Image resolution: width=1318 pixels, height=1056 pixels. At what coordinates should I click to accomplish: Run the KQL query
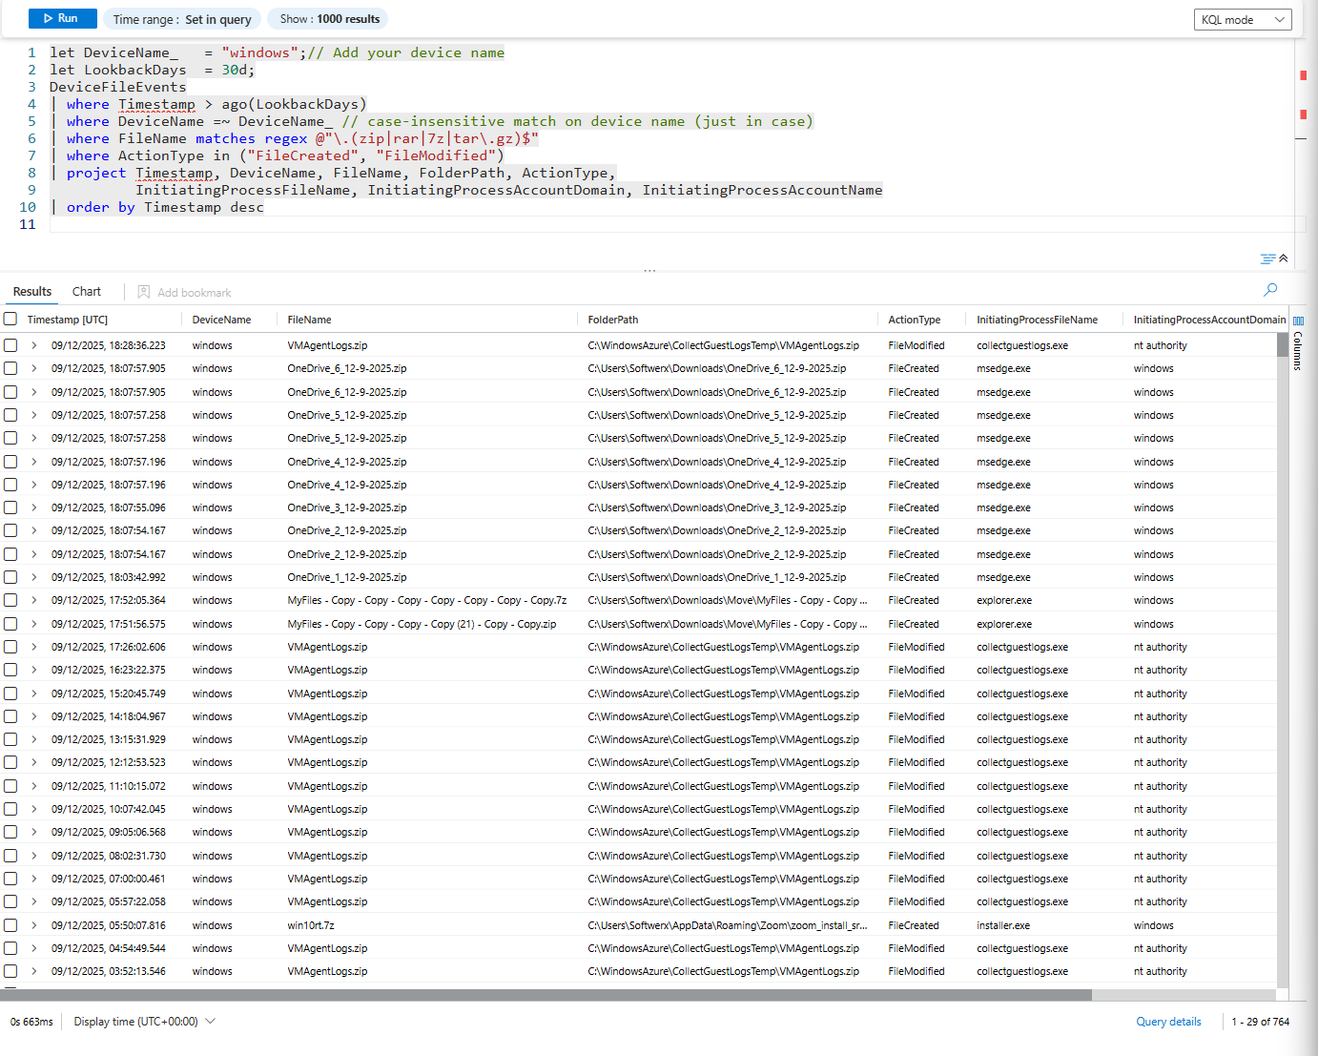pyautogui.click(x=62, y=19)
